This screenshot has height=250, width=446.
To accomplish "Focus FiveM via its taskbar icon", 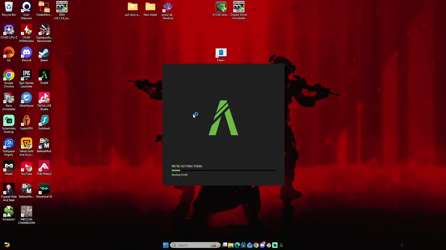I will tap(281, 245).
